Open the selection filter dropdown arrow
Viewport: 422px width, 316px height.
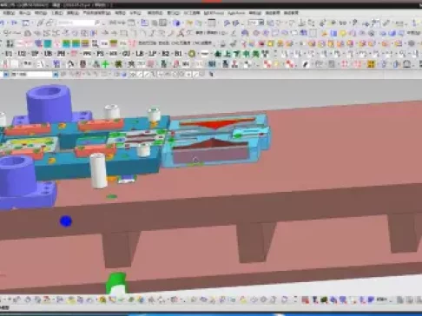56,75
